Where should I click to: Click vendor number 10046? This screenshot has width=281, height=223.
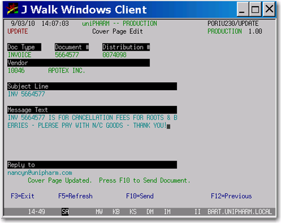click(16, 70)
